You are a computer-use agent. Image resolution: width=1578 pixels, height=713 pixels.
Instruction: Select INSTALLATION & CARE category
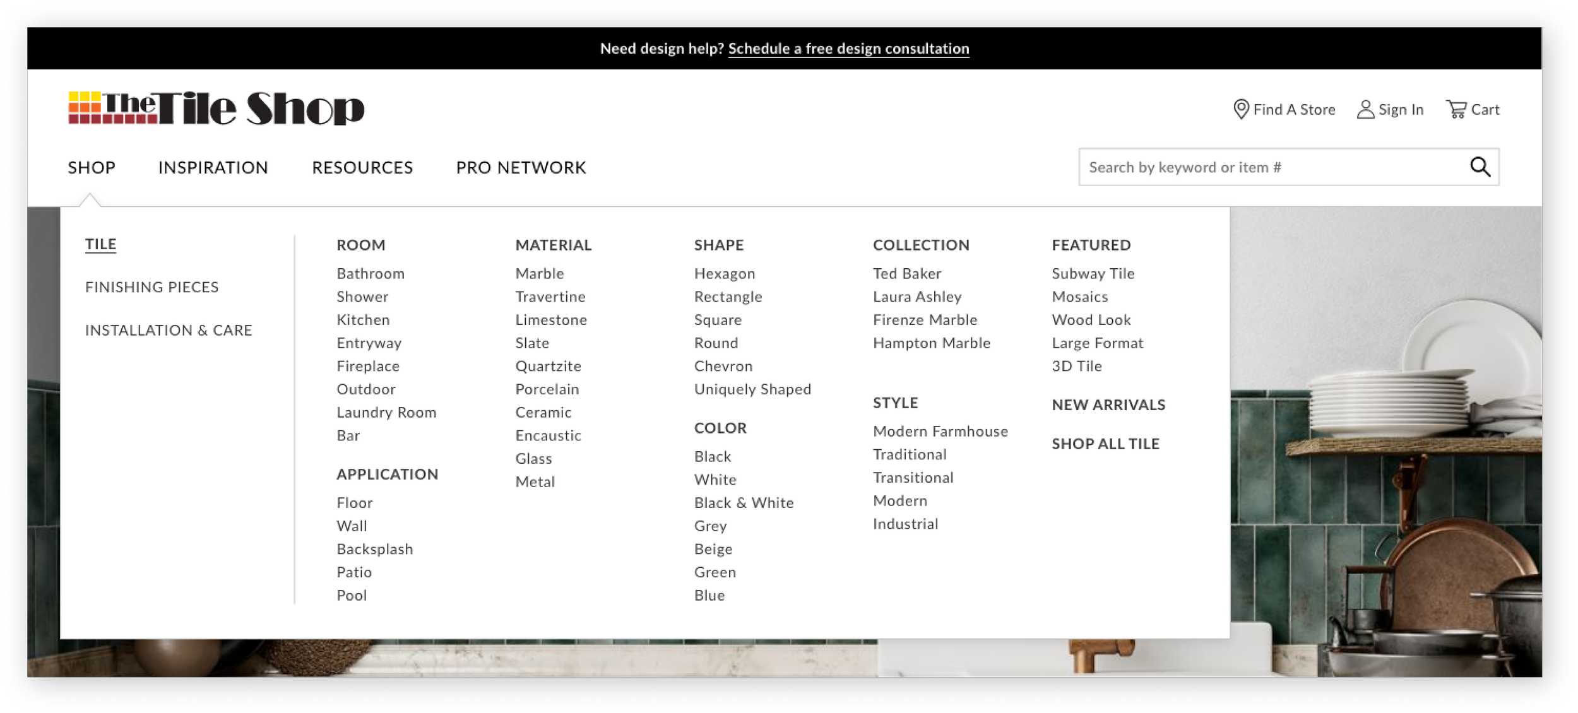click(x=169, y=330)
